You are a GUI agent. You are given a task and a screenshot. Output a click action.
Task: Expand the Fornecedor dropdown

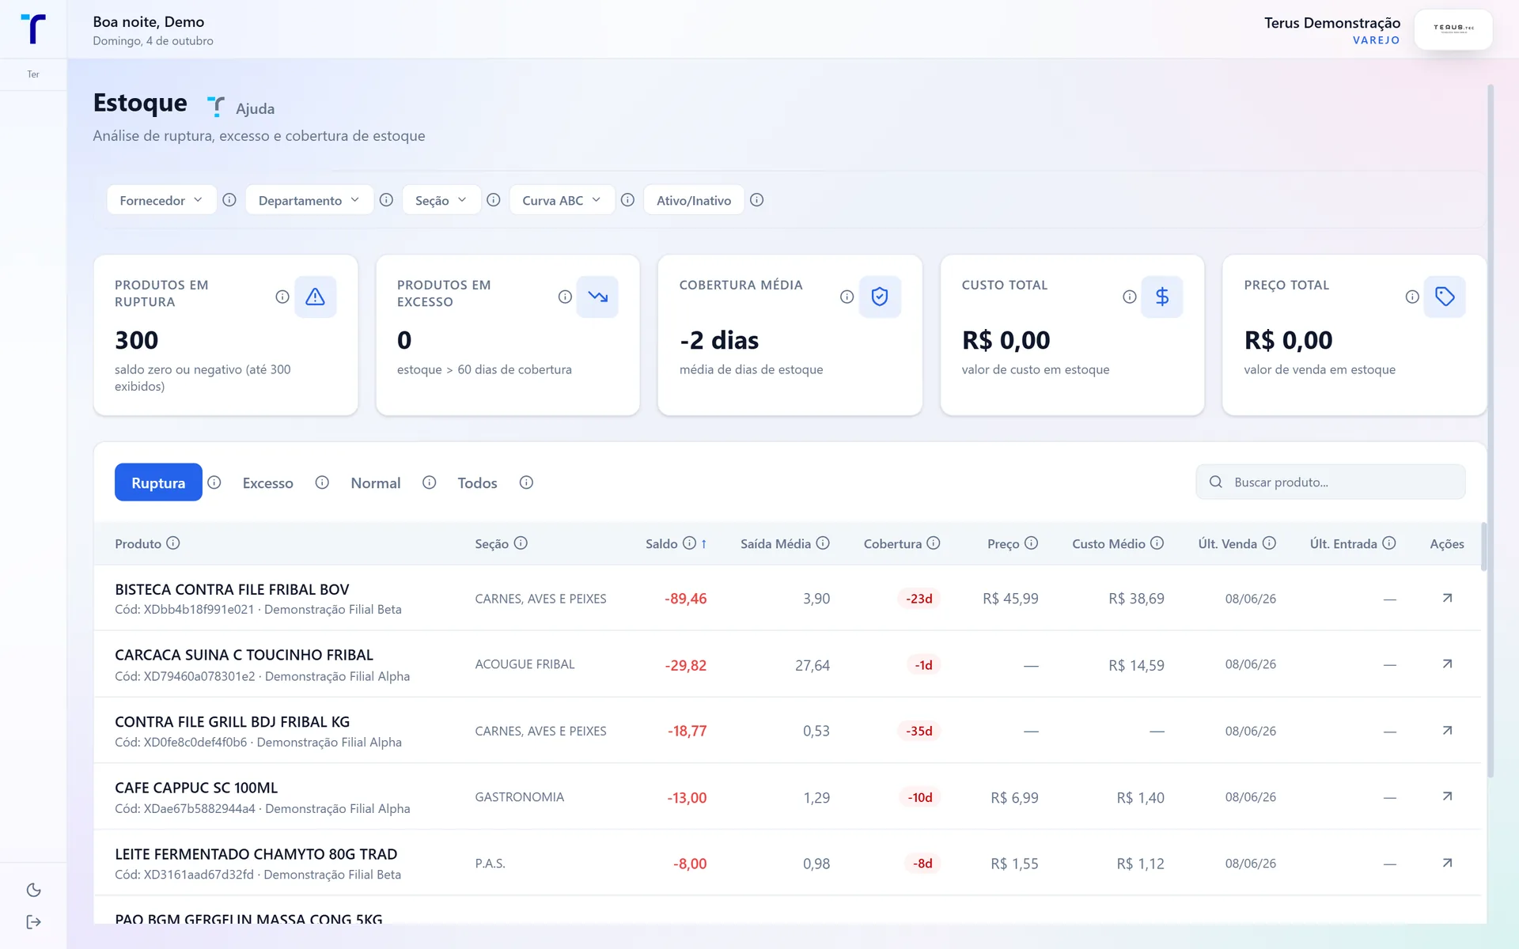(161, 200)
